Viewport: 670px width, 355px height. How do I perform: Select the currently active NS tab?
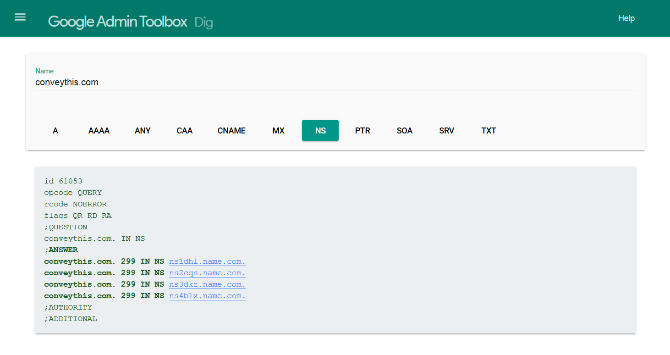pos(320,131)
